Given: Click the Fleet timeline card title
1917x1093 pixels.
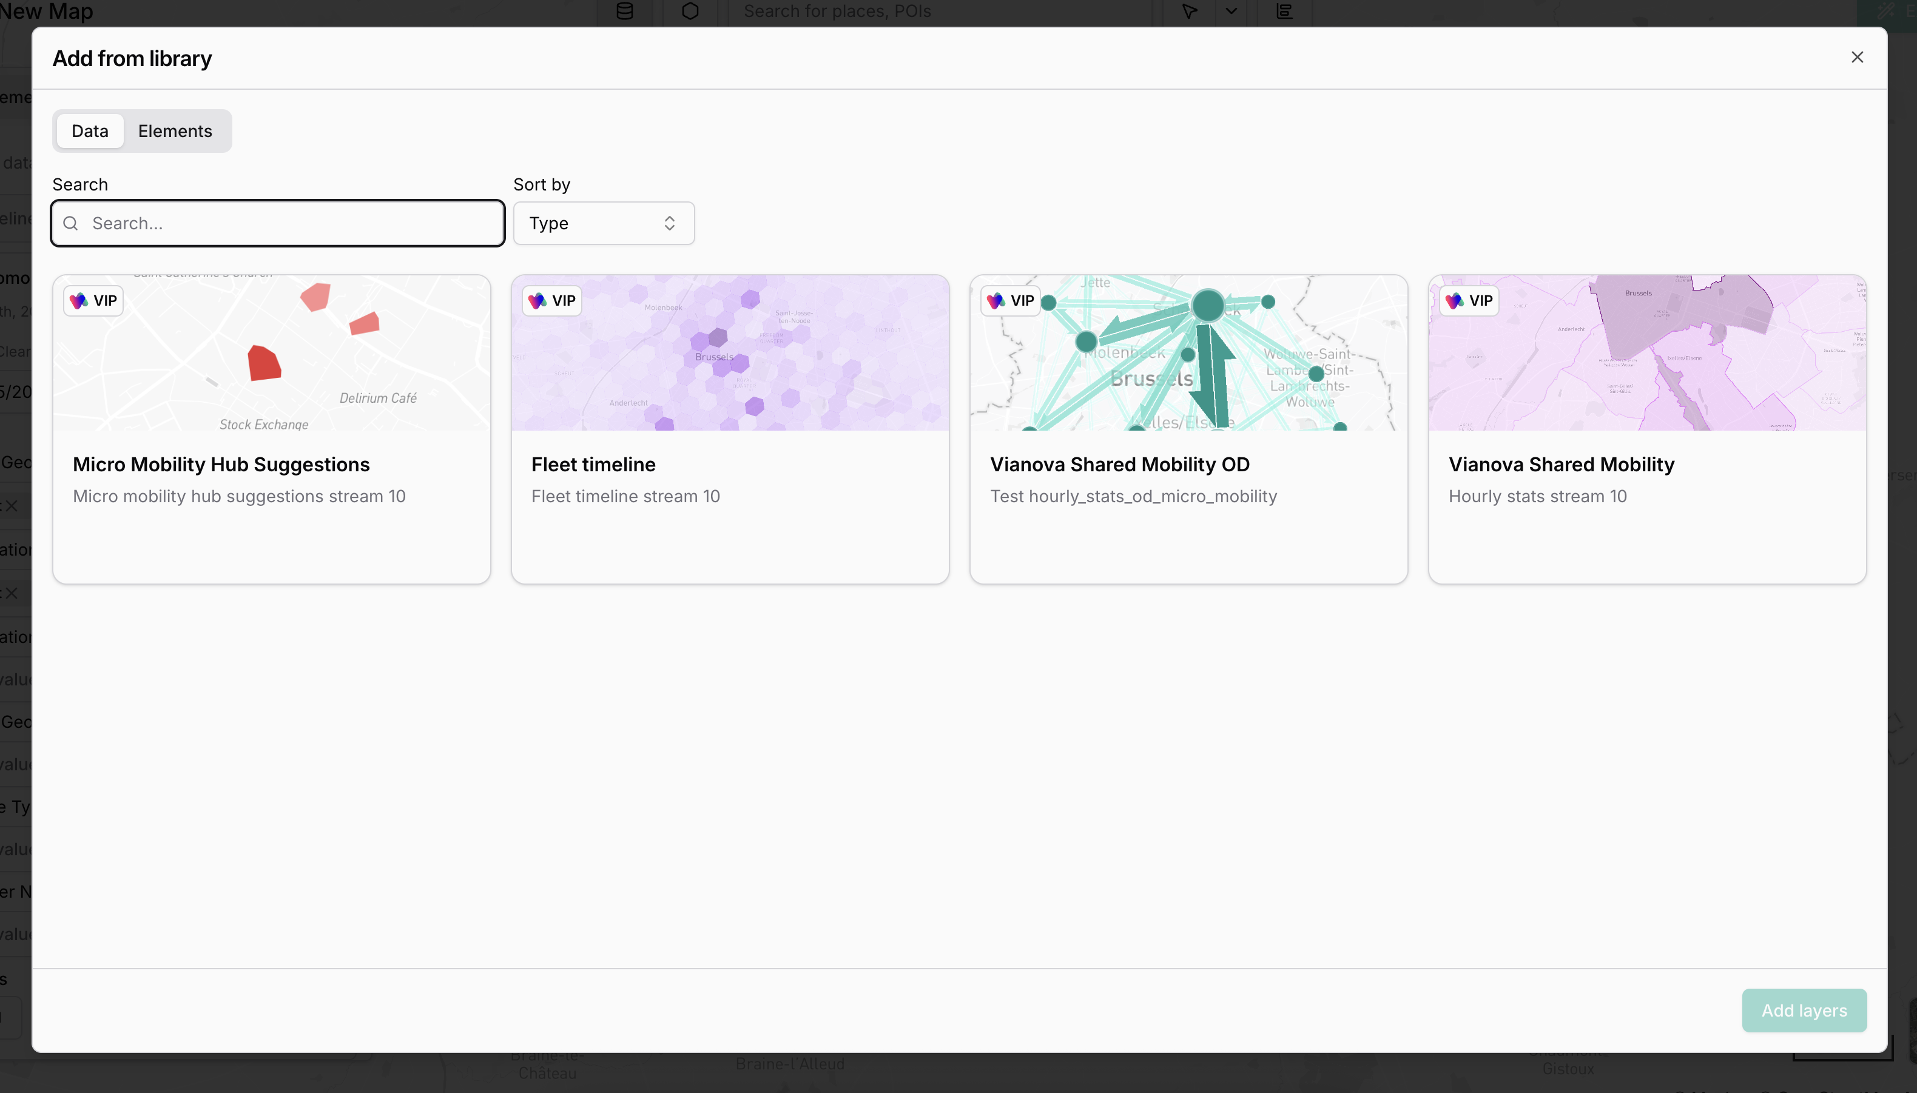Looking at the screenshot, I should pyautogui.click(x=593, y=465).
